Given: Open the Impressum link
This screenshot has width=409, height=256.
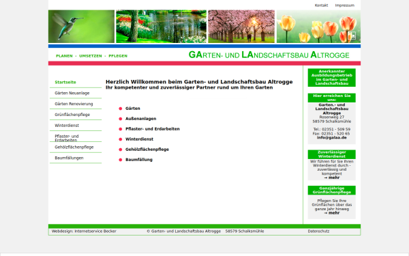Looking at the screenshot, I should (344, 5).
